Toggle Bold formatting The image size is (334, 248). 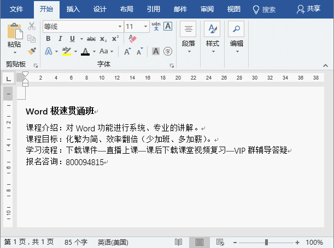click(48, 39)
